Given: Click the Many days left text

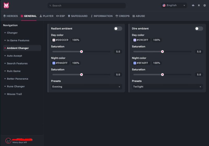Looking at the screenshot, I should 20,142.
